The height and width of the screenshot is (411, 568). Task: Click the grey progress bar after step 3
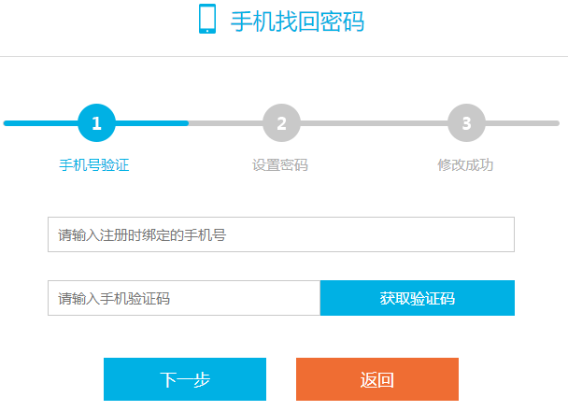(523, 123)
